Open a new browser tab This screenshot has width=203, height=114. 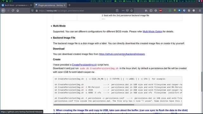[x=69, y=5]
